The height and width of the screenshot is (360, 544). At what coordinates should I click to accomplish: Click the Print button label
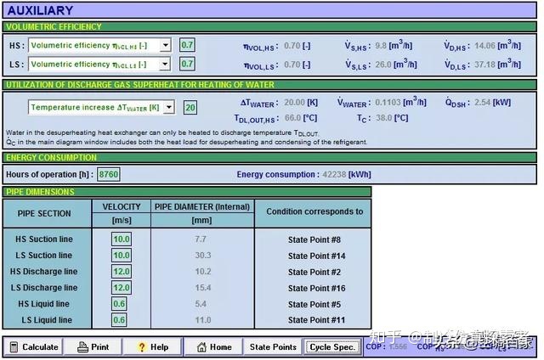pos(100,346)
